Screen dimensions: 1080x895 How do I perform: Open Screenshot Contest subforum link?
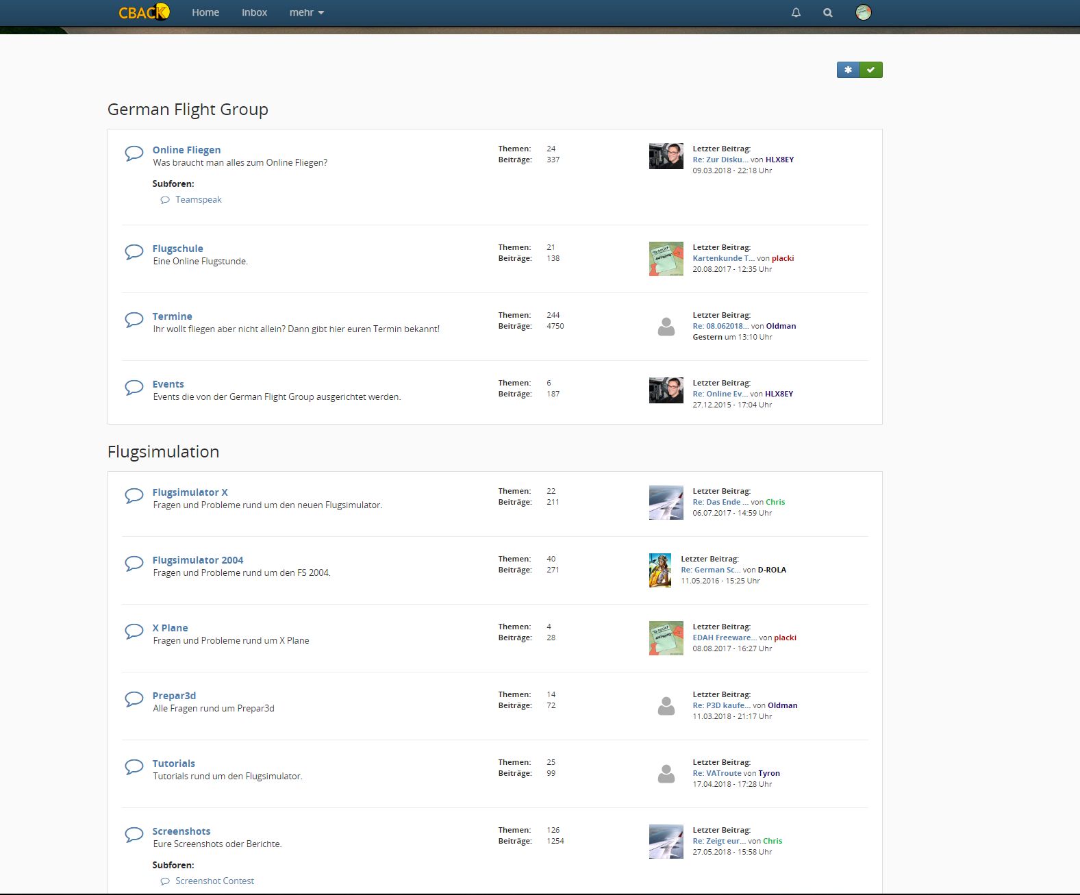(214, 881)
